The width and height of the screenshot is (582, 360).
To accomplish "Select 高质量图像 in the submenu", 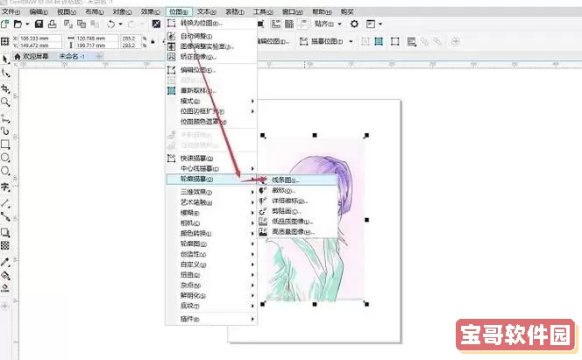I will tap(297, 232).
